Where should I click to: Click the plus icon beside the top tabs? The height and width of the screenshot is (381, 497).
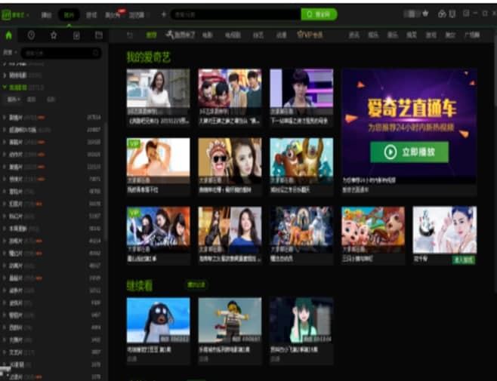tap(164, 14)
